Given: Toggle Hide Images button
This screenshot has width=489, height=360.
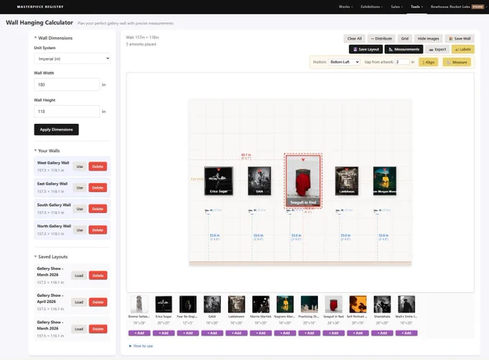Looking at the screenshot, I should [x=428, y=38].
